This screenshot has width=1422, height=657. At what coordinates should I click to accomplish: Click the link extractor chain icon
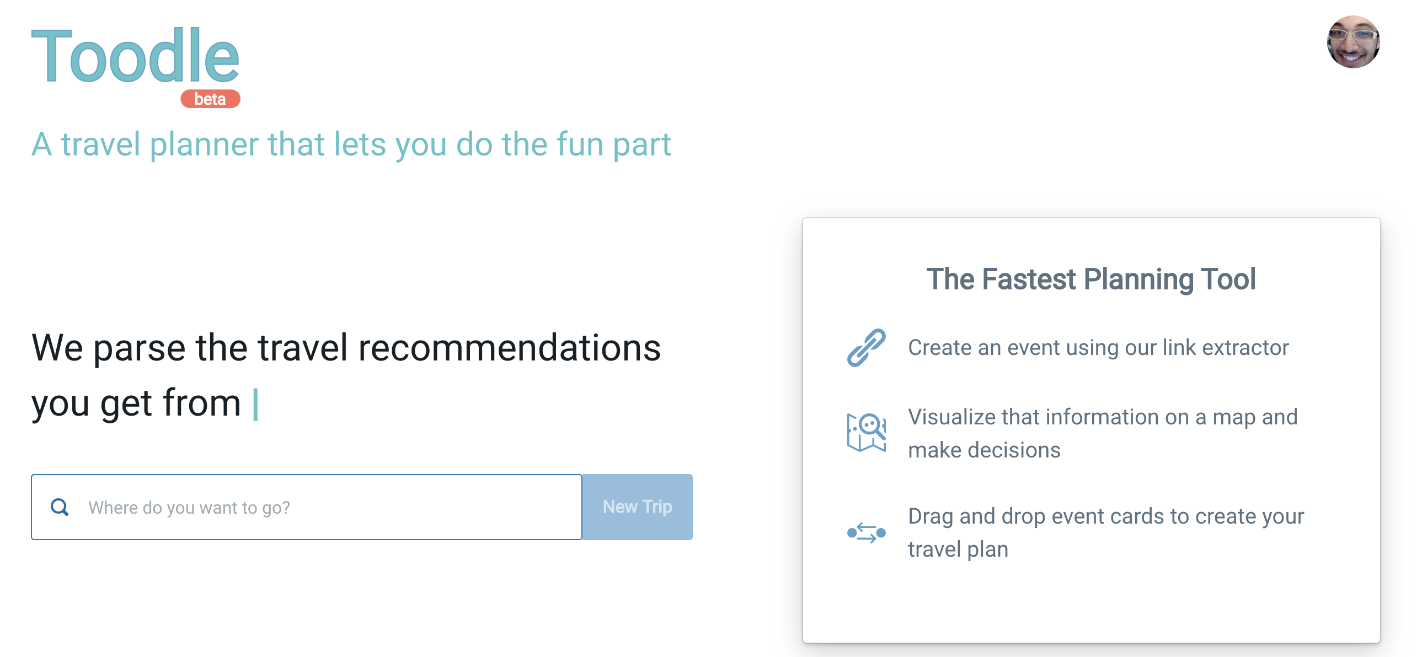pos(866,348)
